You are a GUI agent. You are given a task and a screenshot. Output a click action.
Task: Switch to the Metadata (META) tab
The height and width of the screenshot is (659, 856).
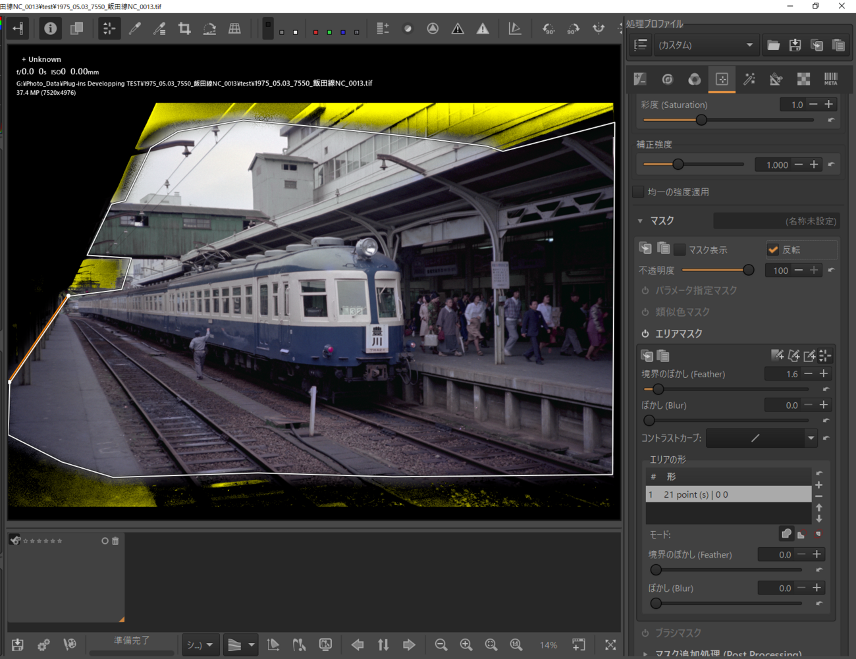[x=830, y=79]
